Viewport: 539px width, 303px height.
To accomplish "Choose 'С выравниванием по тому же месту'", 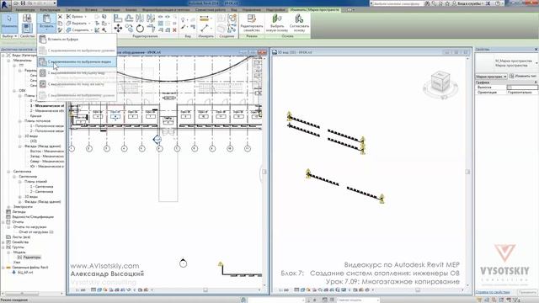I will (x=77, y=84).
